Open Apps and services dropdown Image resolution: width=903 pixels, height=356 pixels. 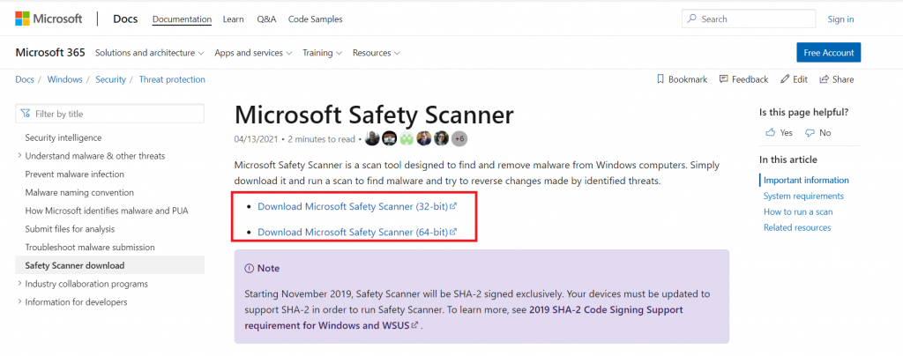click(x=253, y=53)
